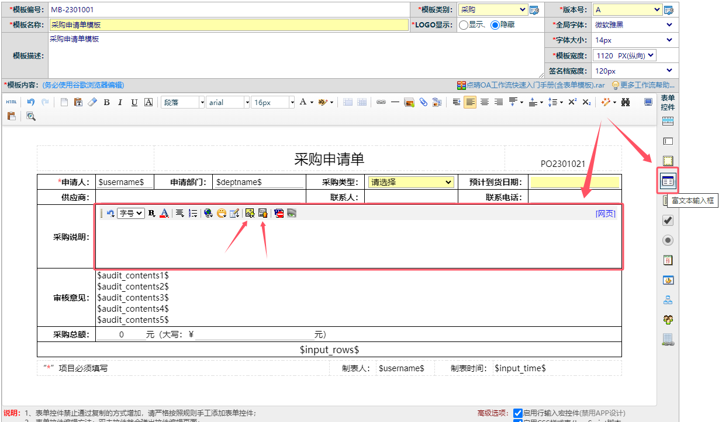Click the eraser clear-formatting icon
722x422 pixels.
(92, 102)
